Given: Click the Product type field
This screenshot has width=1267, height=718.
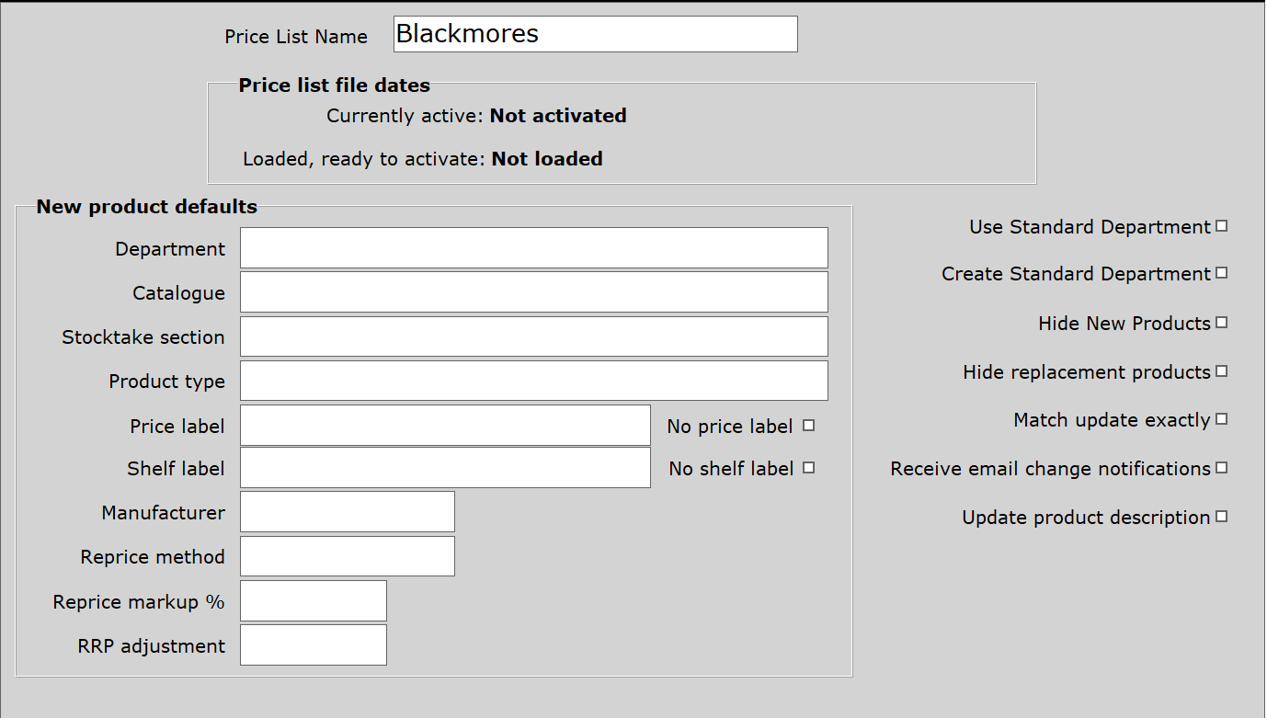Looking at the screenshot, I should pyautogui.click(x=533, y=381).
